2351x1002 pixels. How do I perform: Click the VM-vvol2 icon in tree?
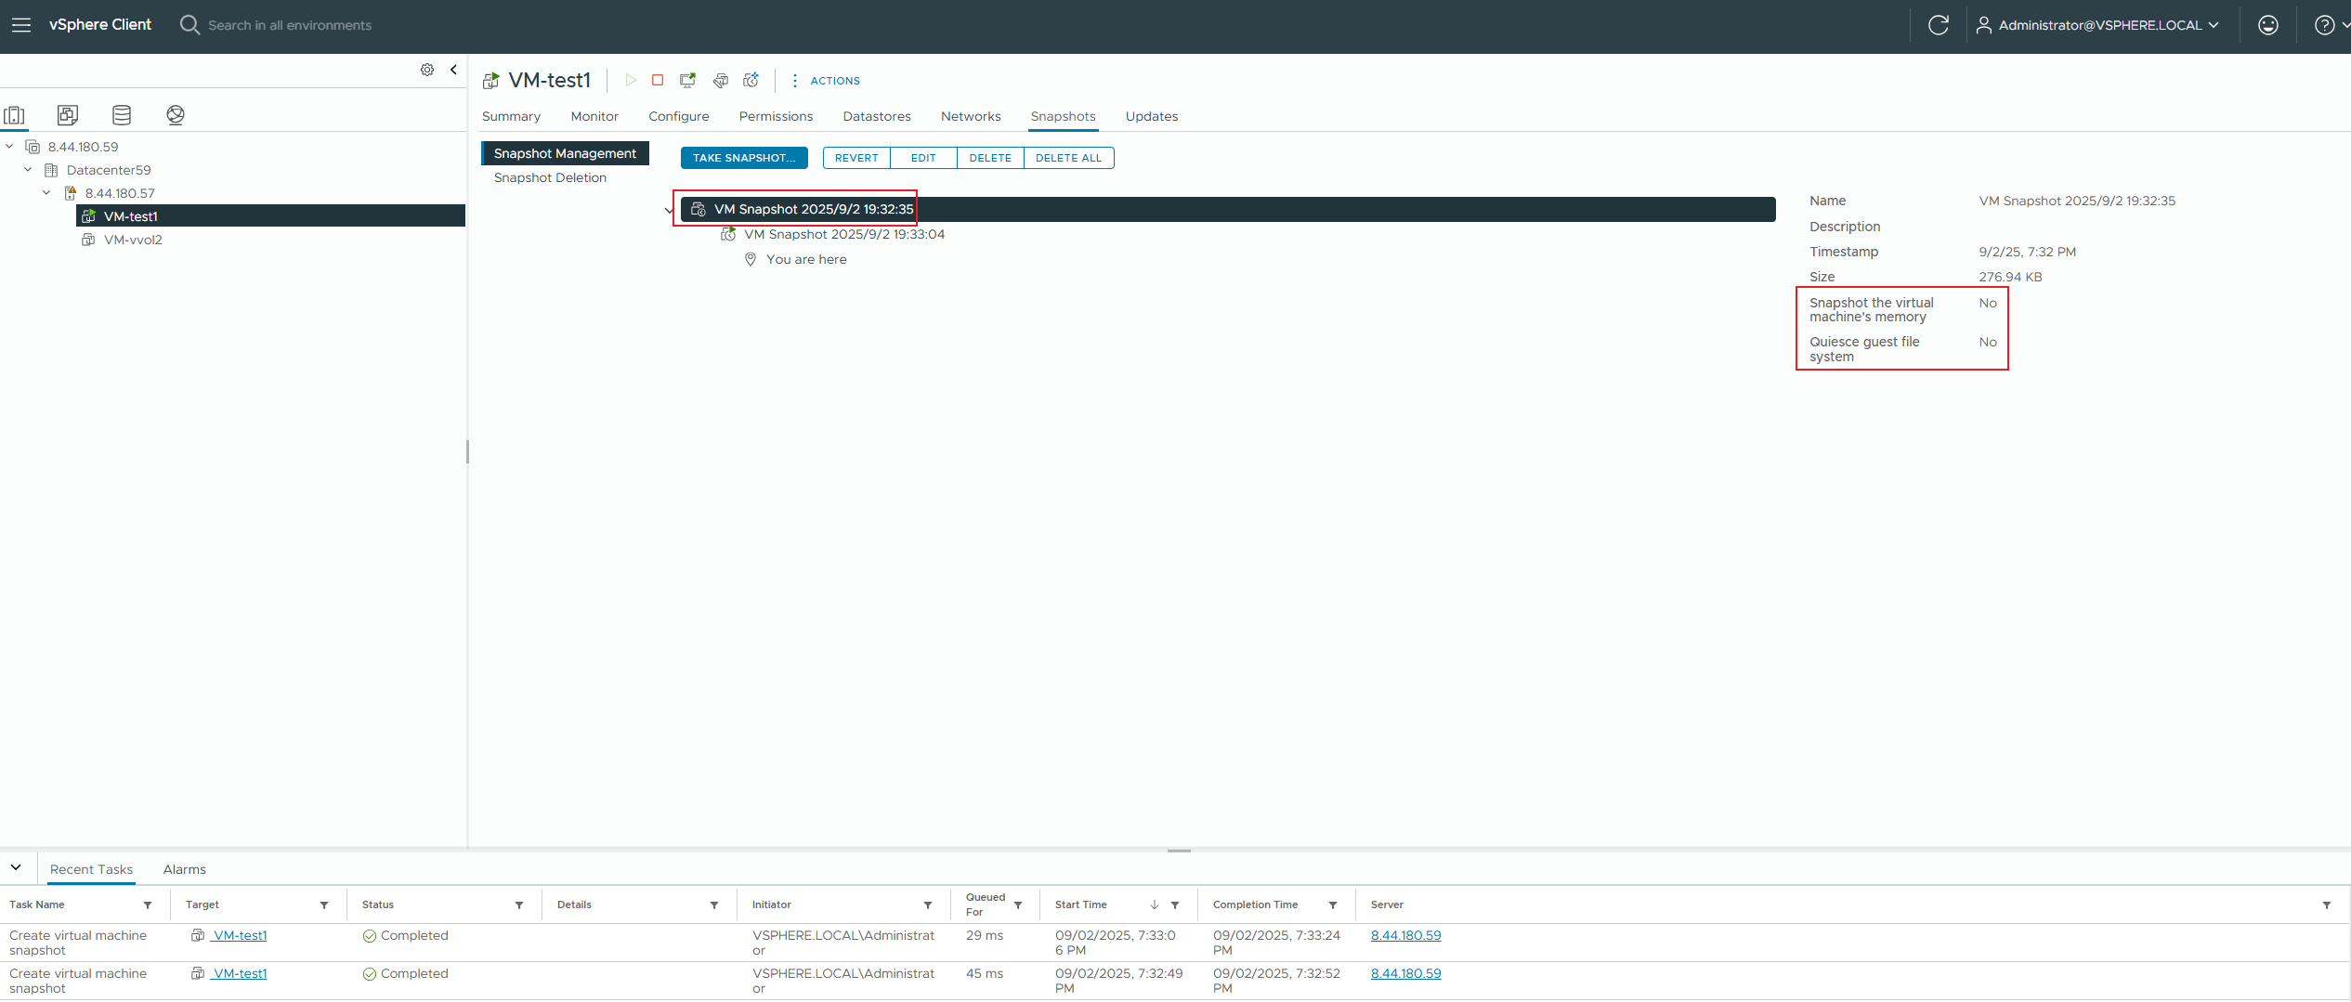point(88,240)
